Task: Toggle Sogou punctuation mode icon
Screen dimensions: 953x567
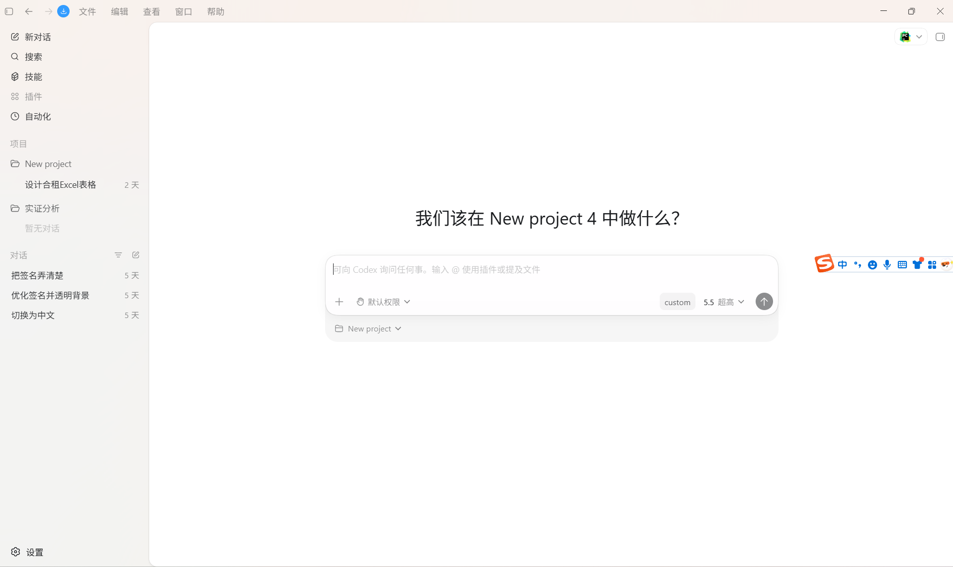Action: 858,265
